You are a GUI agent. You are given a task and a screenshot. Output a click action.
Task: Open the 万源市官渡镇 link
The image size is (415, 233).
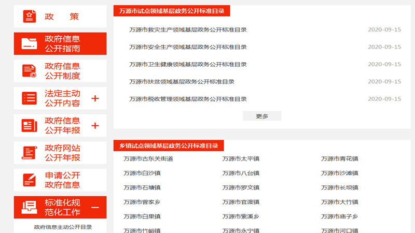[241, 202]
